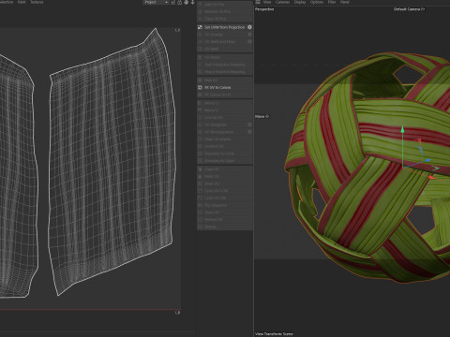
Task: Open options gear beside UV Rectangularize
Action: pyautogui.click(x=249, y=132)
